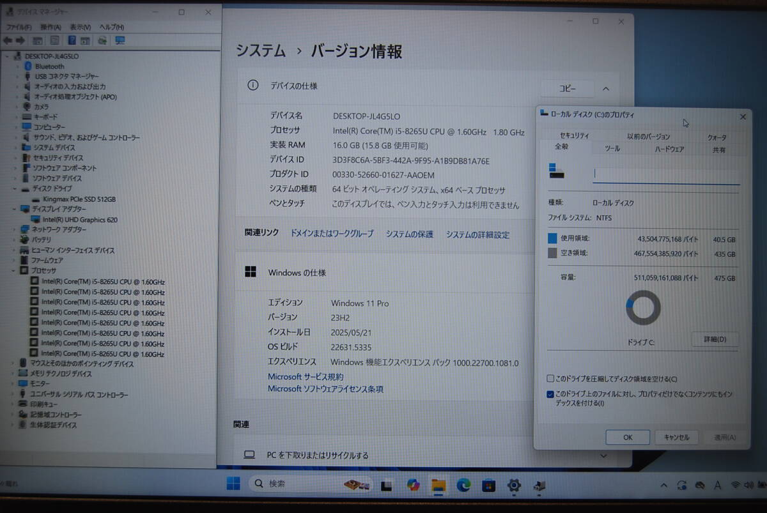The height and width of the screenshot is (513, 767).
Task: Expand the バッテリ node arrow
Action: coord(15,240)
